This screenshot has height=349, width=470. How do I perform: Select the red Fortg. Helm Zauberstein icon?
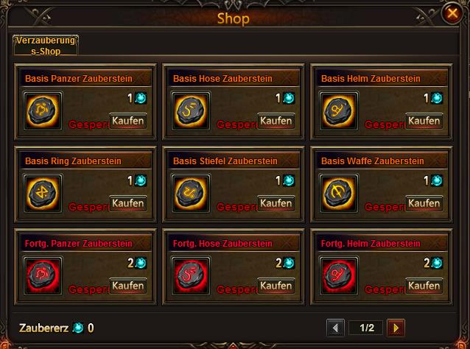pos(339,275)
